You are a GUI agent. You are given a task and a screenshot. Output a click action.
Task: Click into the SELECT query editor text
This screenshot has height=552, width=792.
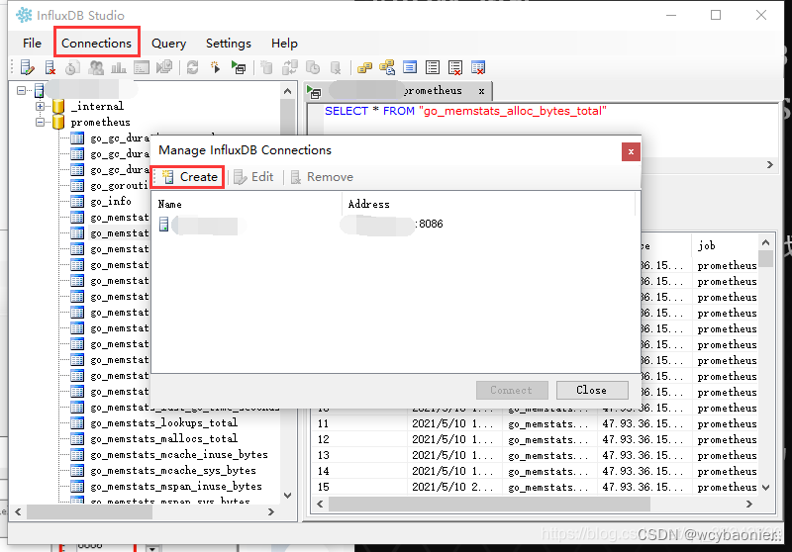click(465, 111)
